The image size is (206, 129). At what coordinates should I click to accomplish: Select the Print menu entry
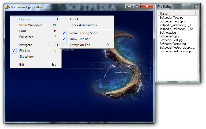(x=35, y=31)
